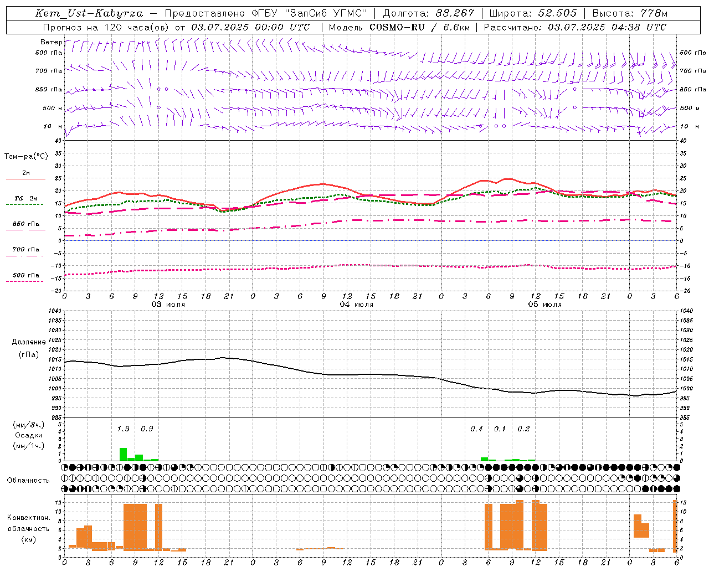
Task: Click the 03 июля date label
Action: (168, 305)
